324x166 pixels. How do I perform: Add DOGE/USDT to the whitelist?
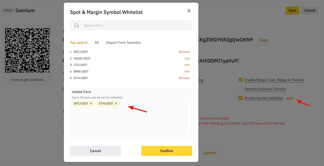coord(187,59)
